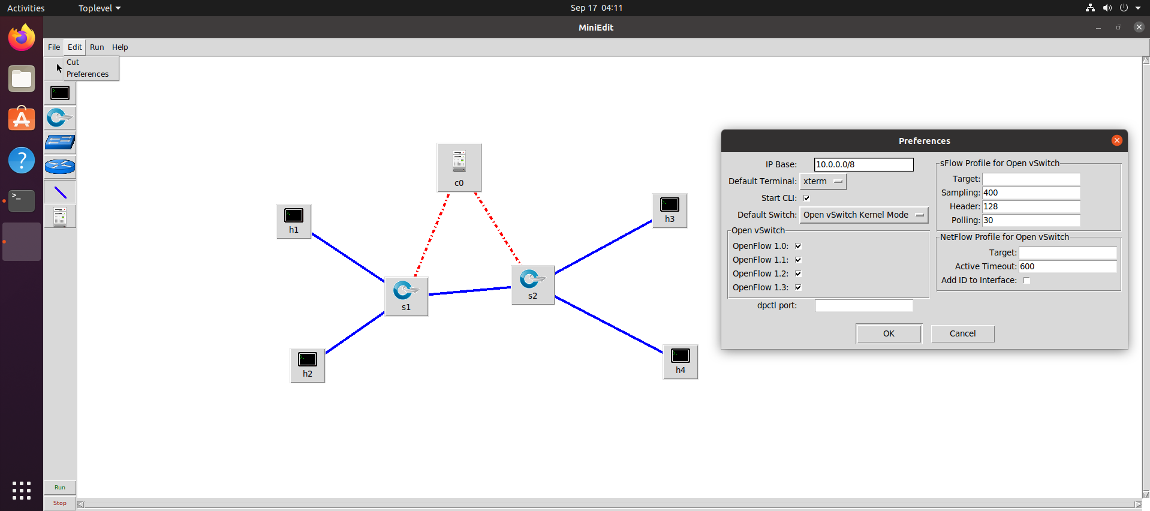Click the Stop button at toolbar bottom

pyautogui.click(x=60, y=503)
